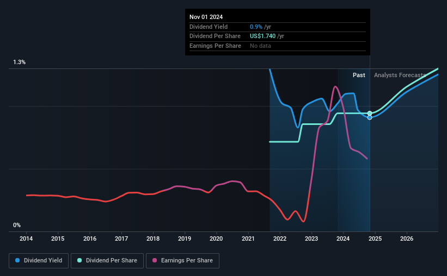447x276 pixels.
Task: Click the 2026 x-axis year label
Action: pos(407,239)
